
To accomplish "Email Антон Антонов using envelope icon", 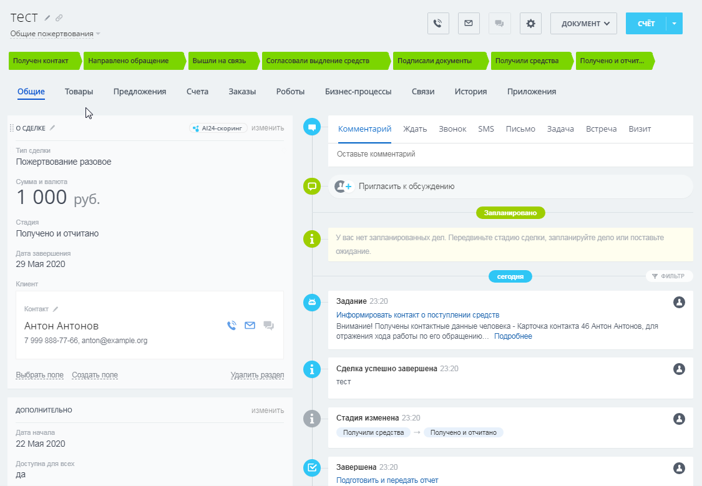I will click(250, 325).
